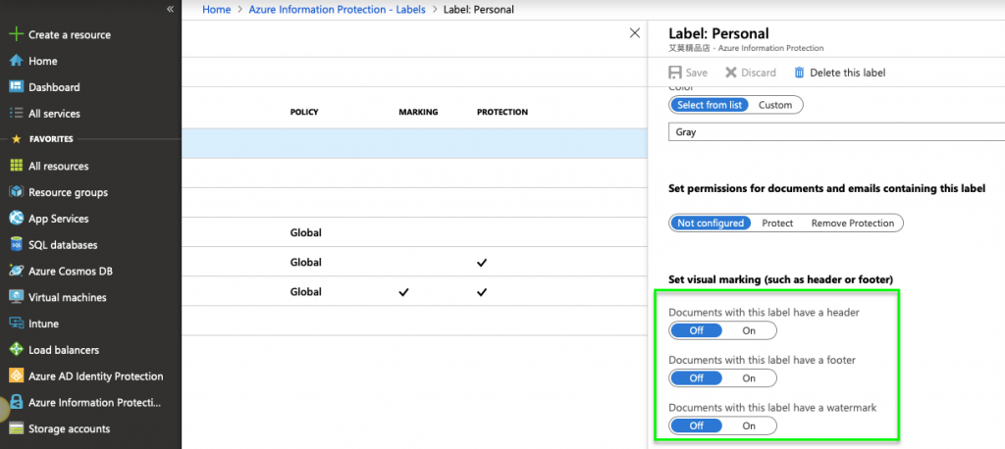This screenshot has width=1005, height=449.
Task: Open the Azure Information Protection lock icon
Action: 17,403
